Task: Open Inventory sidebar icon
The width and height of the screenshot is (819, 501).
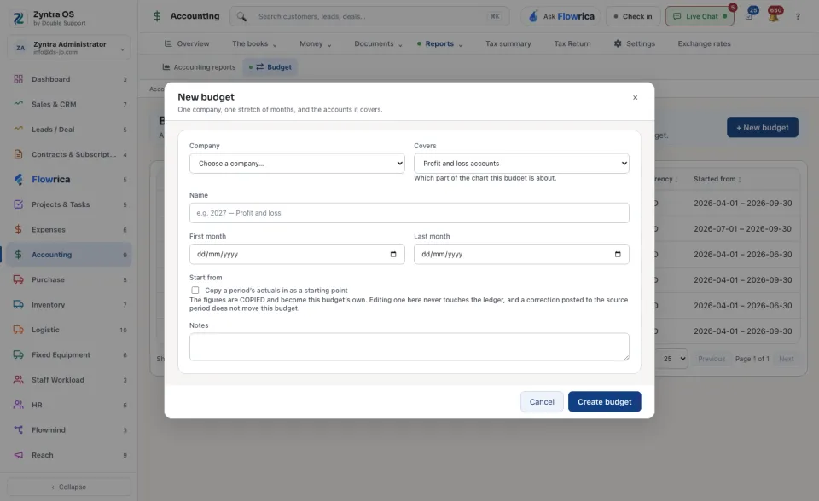Action: [x=18, y=304]
